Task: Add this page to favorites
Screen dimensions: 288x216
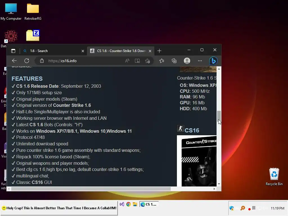Action: tap(147, 61)
